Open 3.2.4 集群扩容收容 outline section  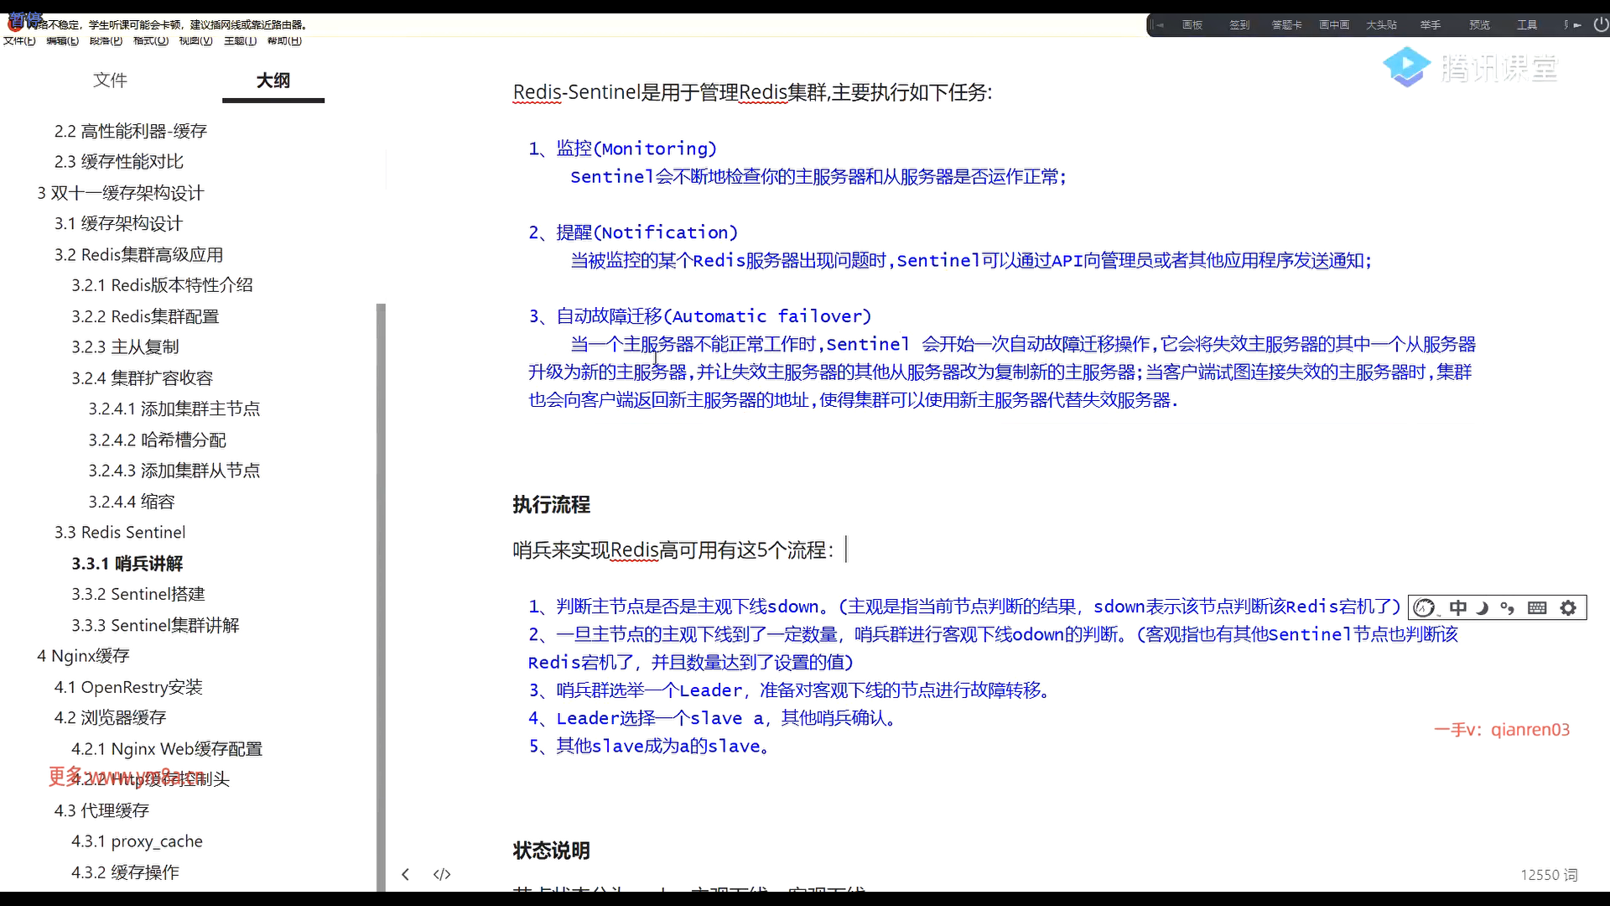(x=142, y=378)
